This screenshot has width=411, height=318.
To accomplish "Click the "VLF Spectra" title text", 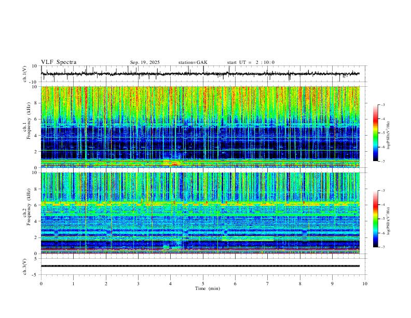I will [x=59, y=62].
